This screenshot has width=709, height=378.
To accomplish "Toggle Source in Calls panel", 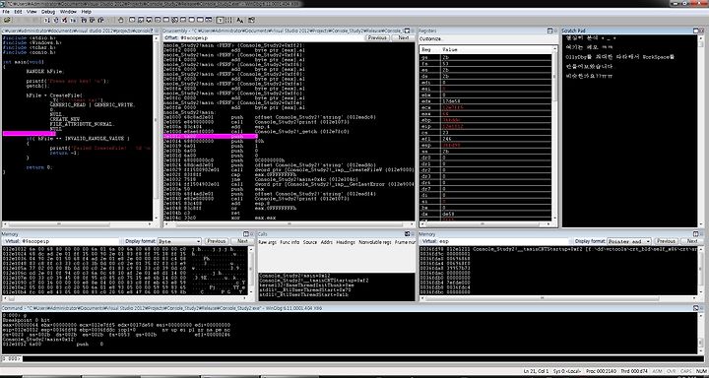I will pyautogui.click(x=310, y=242).
